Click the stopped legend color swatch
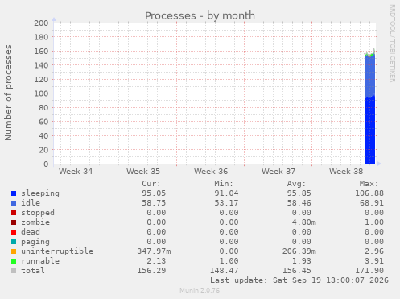The width and height of the screenshot is (400, 299). click(14, 213)
